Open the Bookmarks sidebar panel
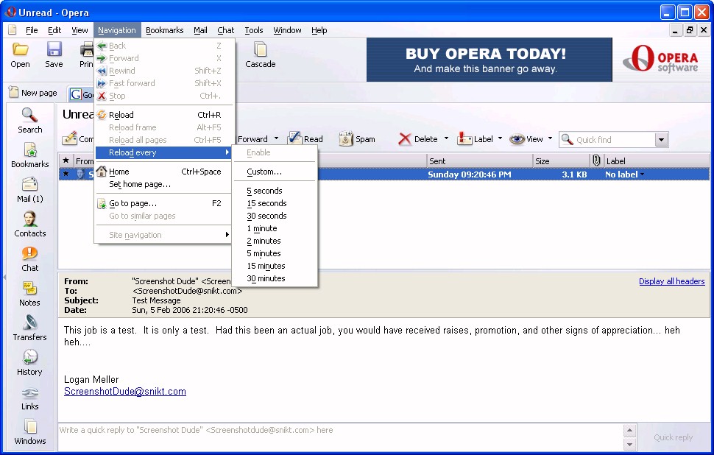 pyautogui.click(x=29, y=155)
